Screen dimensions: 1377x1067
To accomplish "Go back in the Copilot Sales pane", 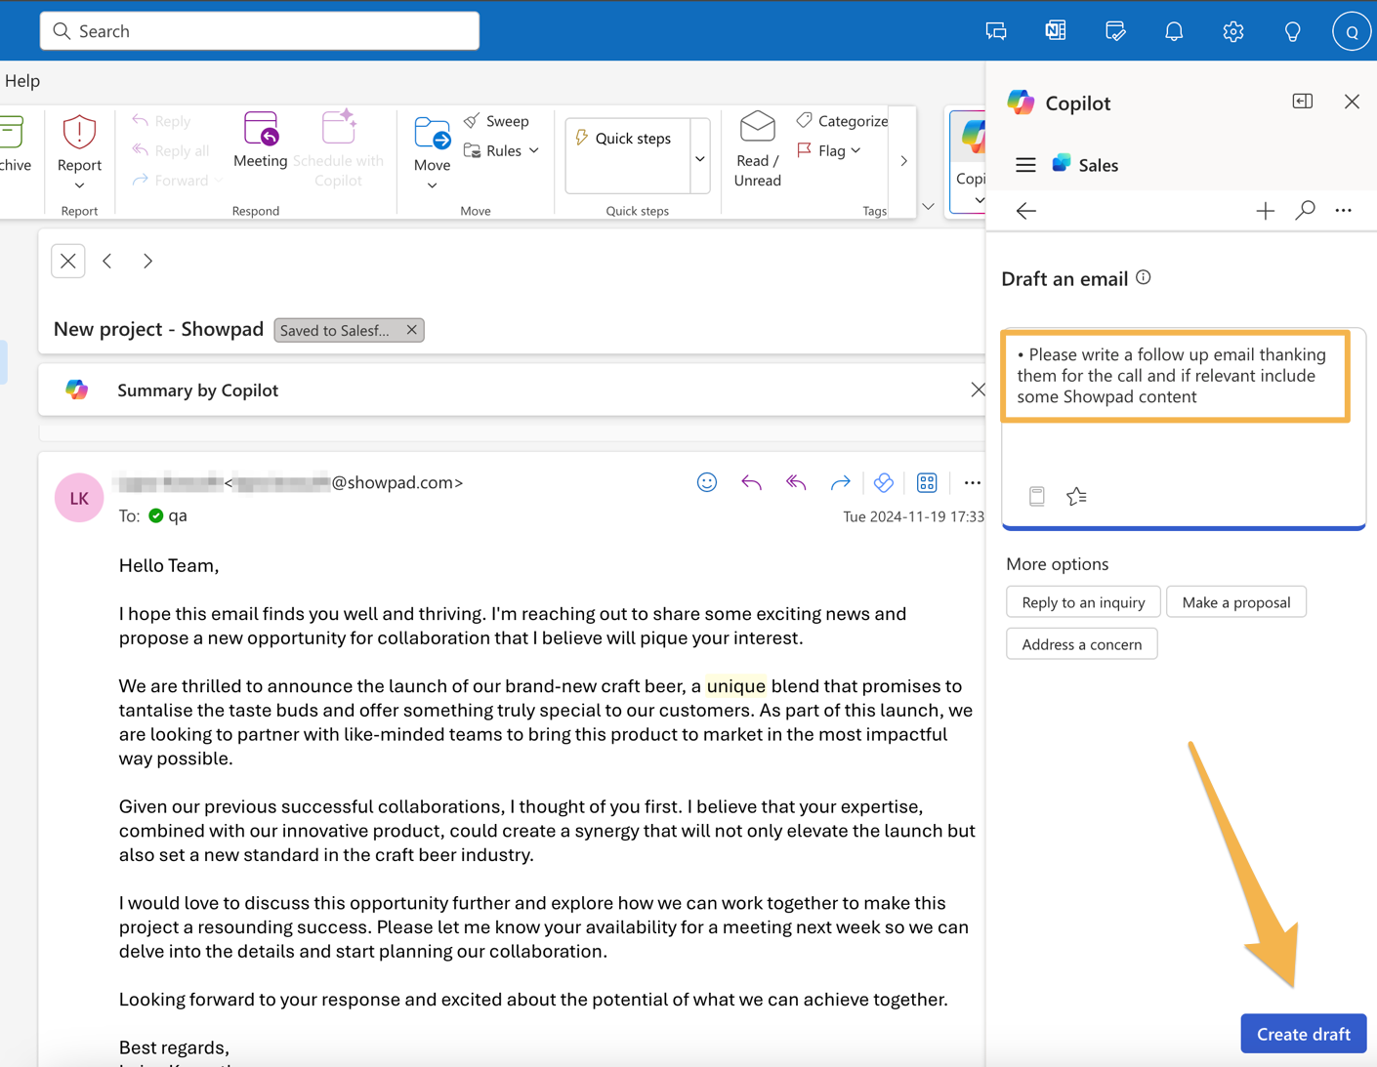I will pyautogui.click(x=1025, y=211).
